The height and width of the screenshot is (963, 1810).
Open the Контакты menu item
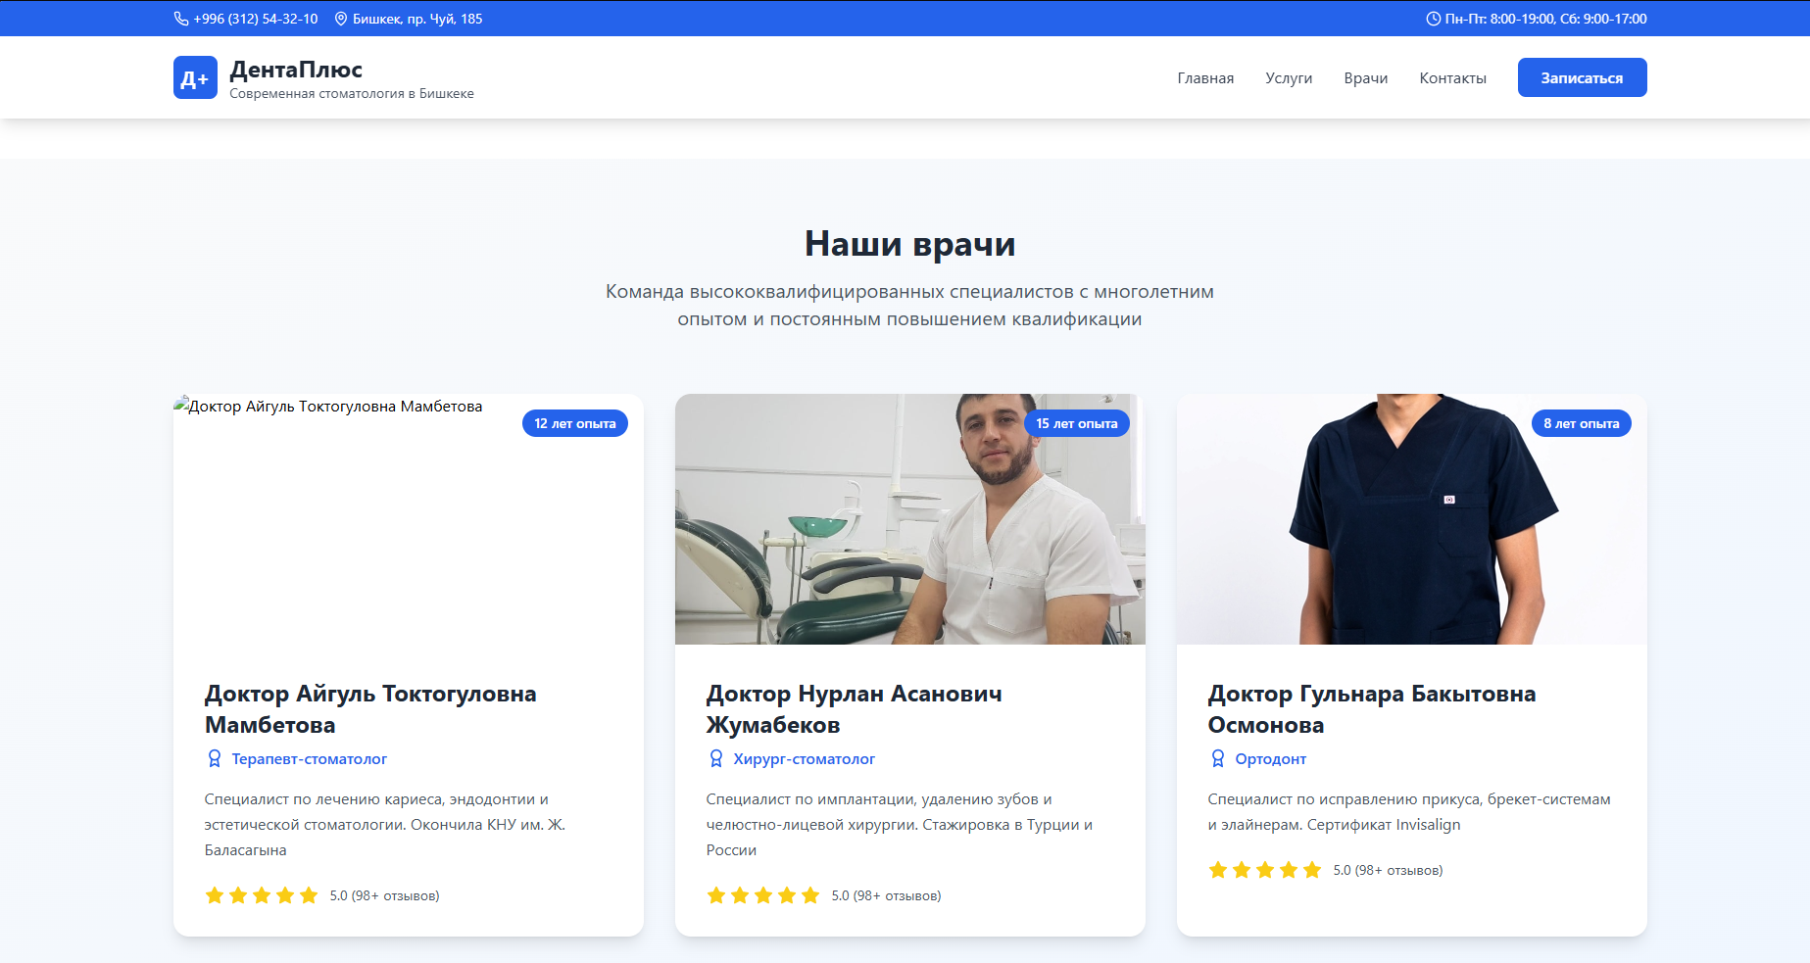[1452, 78]
